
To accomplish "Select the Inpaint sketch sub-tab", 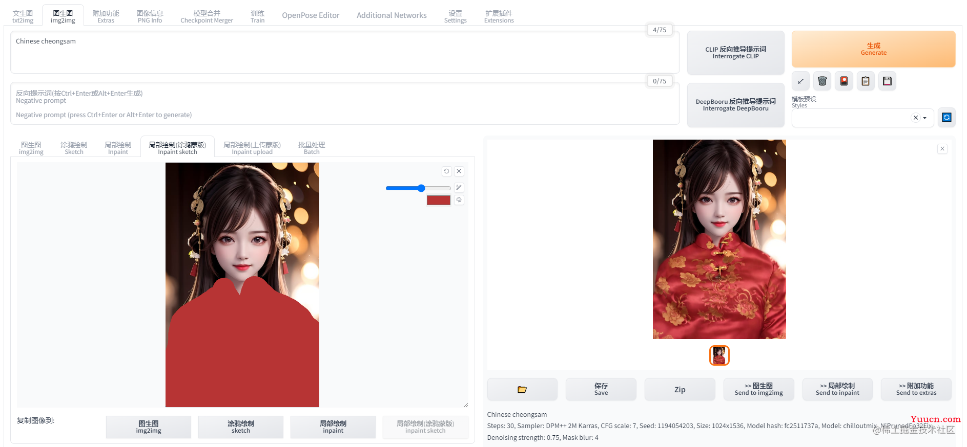I will click(177, 148).
